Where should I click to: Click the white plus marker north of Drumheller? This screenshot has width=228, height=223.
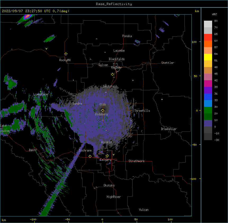(x=162, y=99)
